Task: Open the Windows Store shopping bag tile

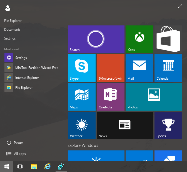Action: click(168, 39)
